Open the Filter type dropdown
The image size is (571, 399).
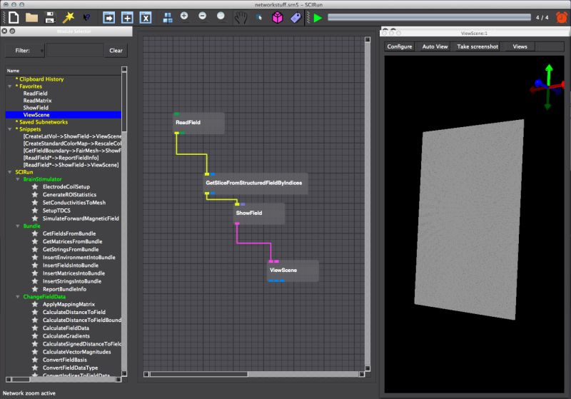pyautogui.click(x=25, y=51)
